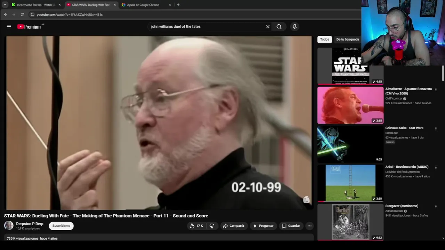Open options for Arbol - Revoloteando video
This screenshot has width=445, height=250.
436,167
